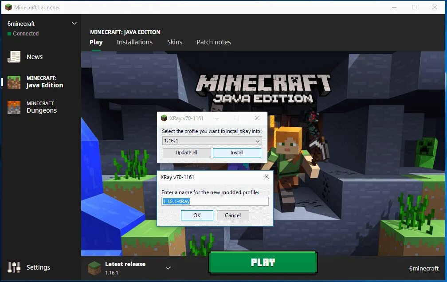Screen dimensions: 447x282
Task: Click the Update all button
Action: coord(187,153)
